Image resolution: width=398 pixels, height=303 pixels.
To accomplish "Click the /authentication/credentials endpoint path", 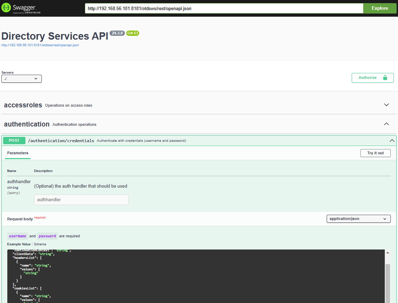I will pos(61,141).
